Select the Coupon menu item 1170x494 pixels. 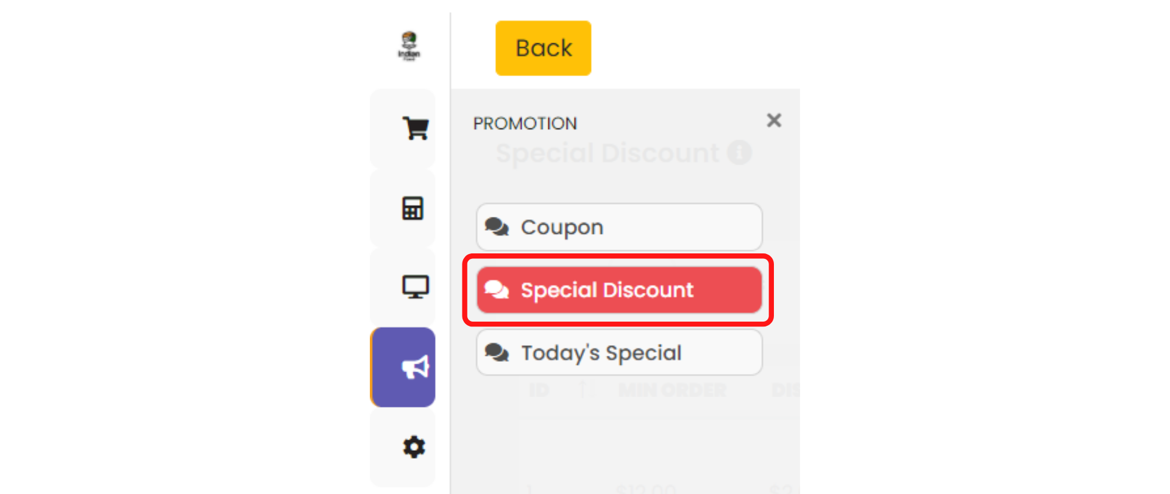619,227
